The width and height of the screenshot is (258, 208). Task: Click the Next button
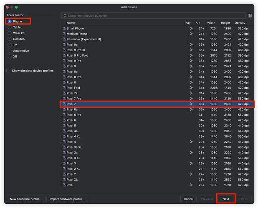point(226,199)
